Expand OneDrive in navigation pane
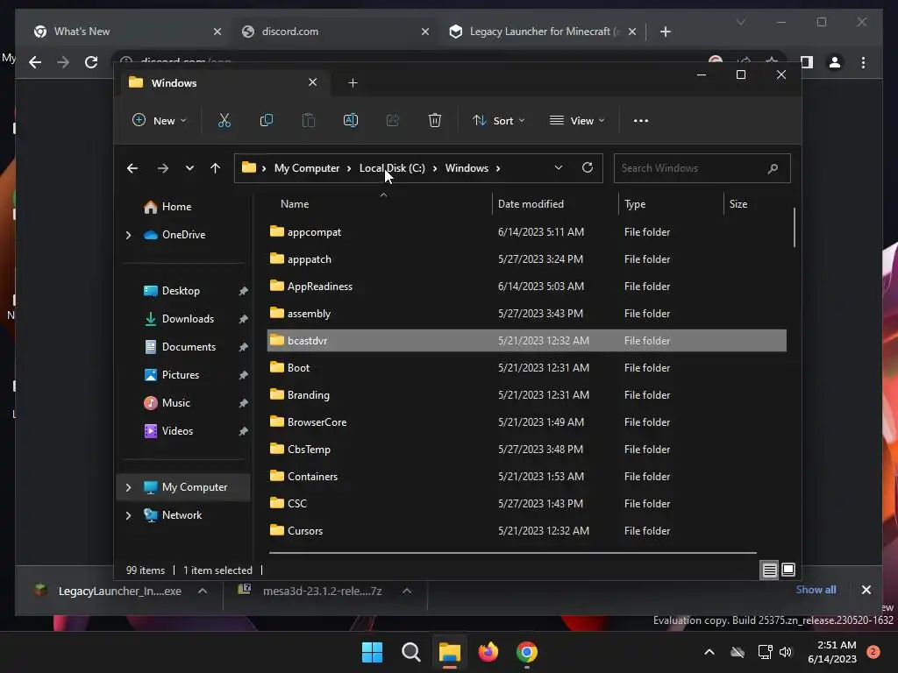Image resolution: width=898 pixels, height=673 pixels. pyautogui.click(x=128, y=235)
